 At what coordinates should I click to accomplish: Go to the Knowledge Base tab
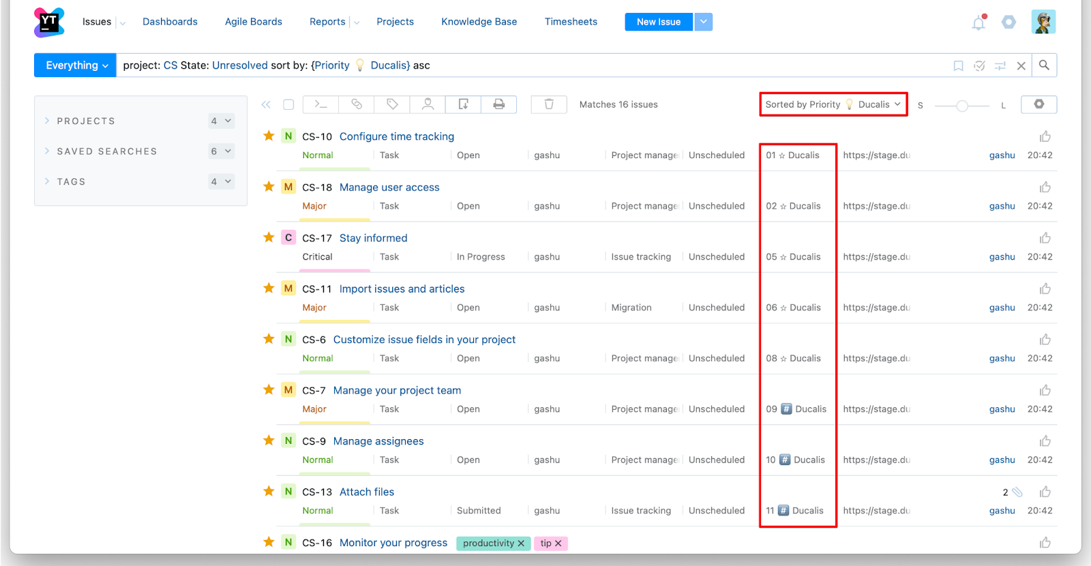(479, 22)
